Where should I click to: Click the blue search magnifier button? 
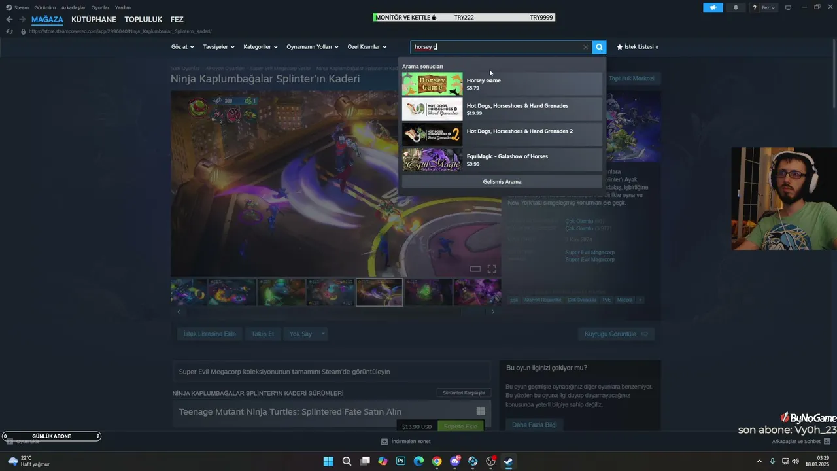click(599, 47)
